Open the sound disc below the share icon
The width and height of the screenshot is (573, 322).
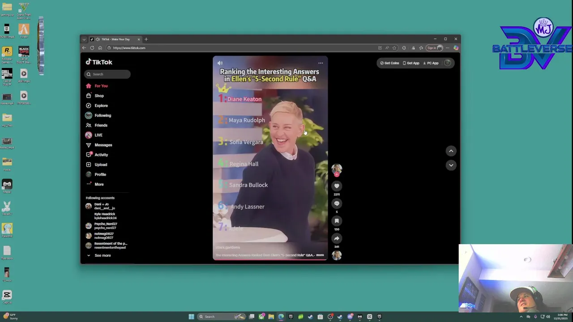tap(337, 255)
